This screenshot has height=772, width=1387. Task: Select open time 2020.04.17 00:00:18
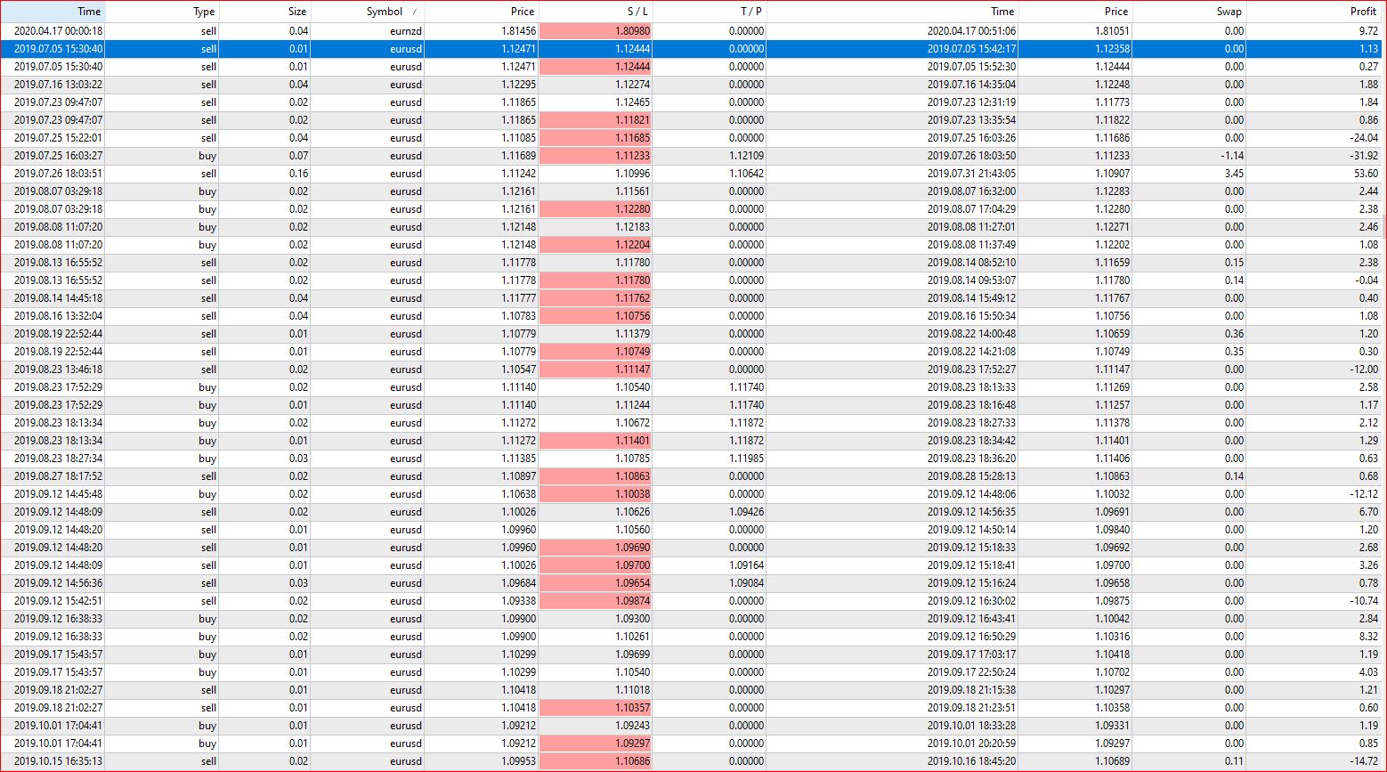tap(58, 31)
